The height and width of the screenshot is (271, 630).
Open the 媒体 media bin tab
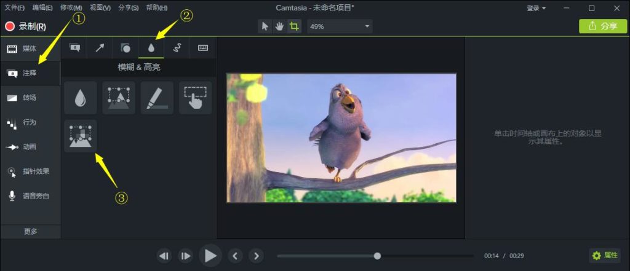pyautogui.click(x=30, y=49)
